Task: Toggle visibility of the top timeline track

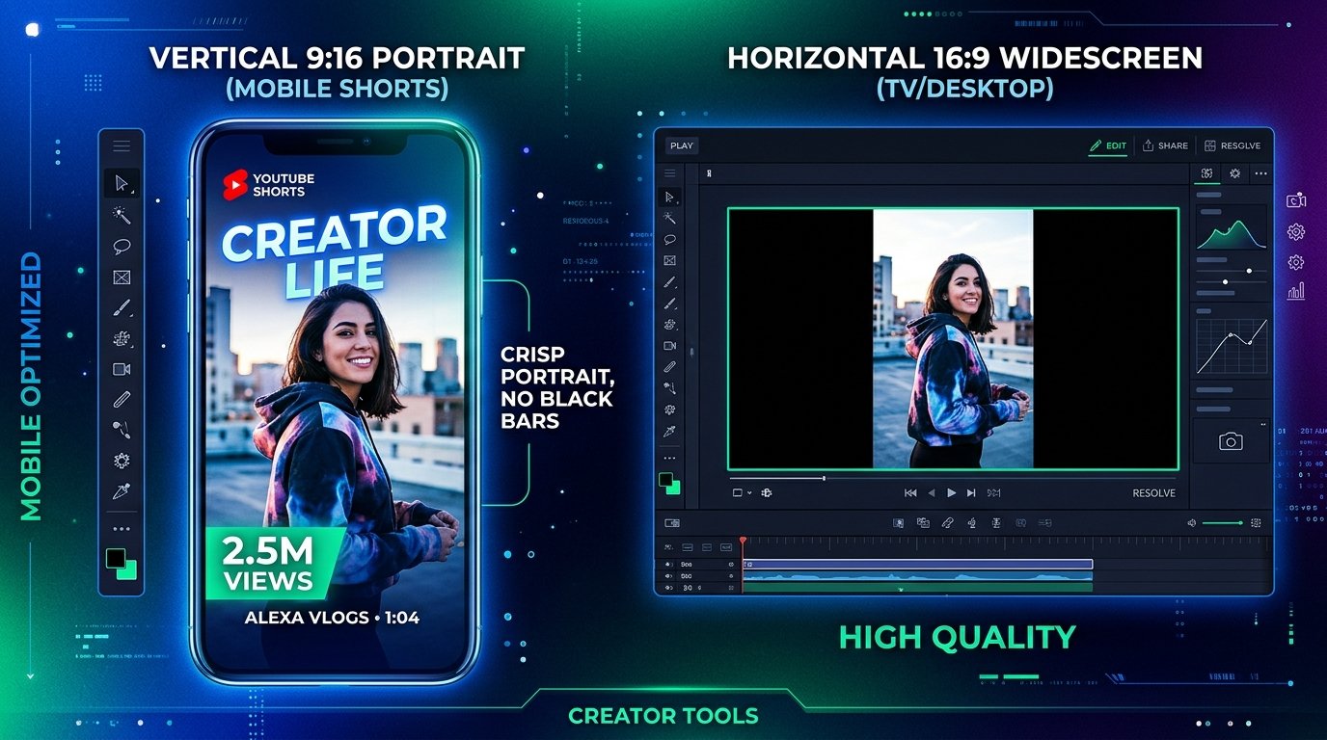Action: point(667,565)
